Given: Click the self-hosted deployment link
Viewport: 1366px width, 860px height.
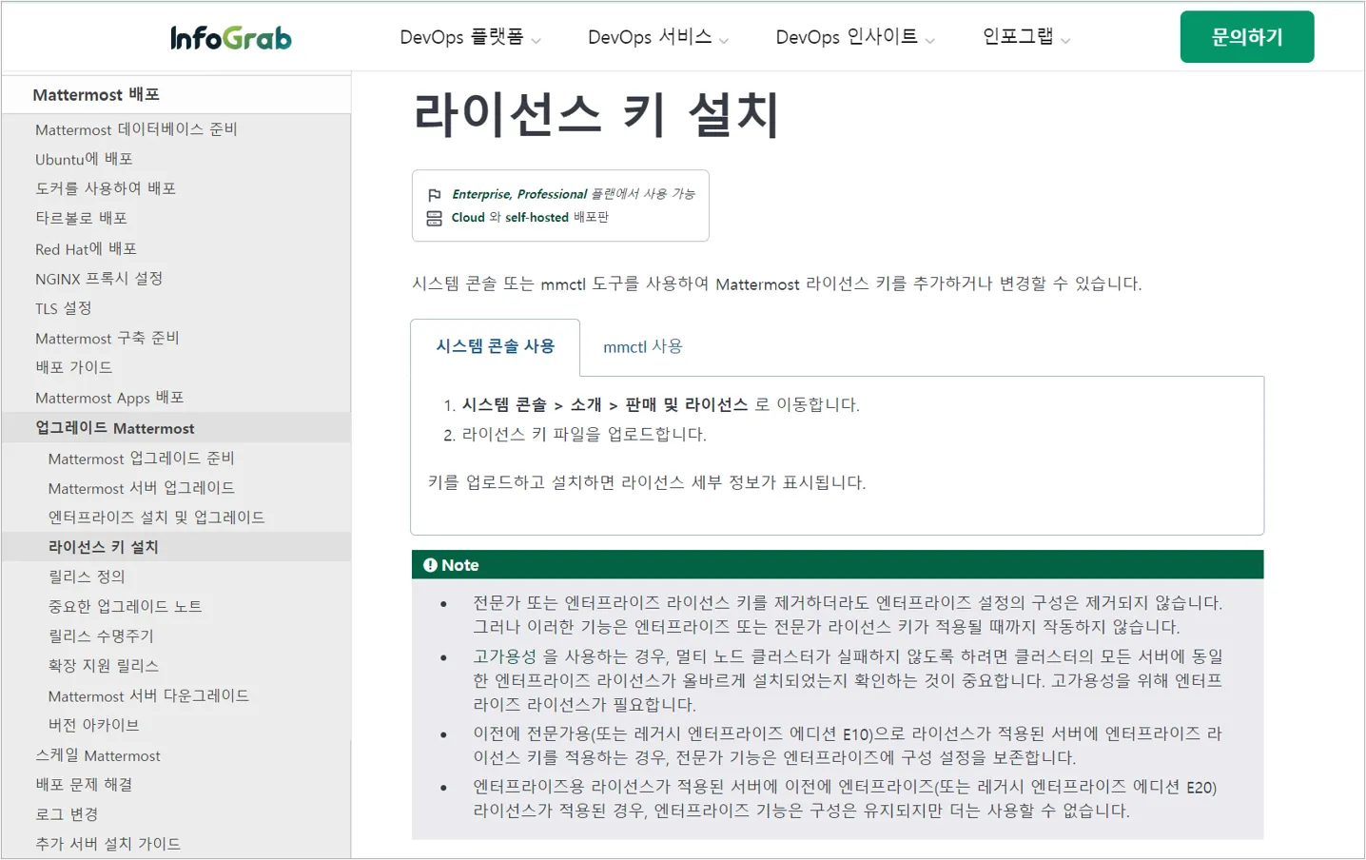Looking at the screenshot, I should click(537, 218).
